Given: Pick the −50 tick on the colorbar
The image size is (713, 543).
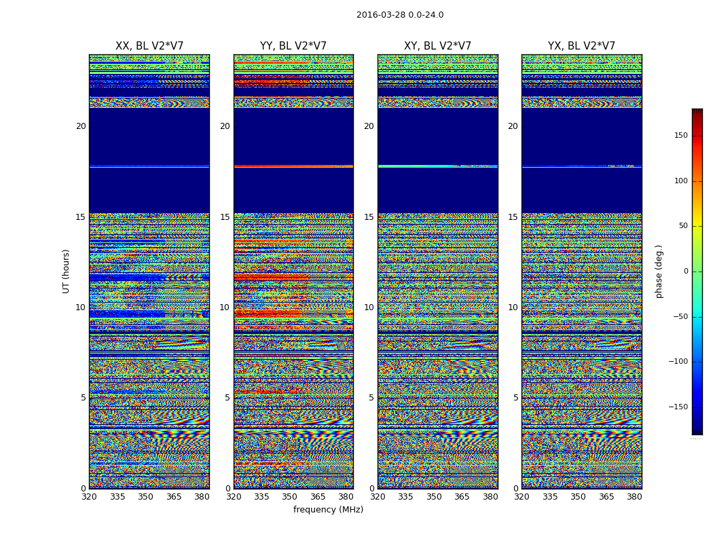Looking at the screenshot, I should 680,317.
